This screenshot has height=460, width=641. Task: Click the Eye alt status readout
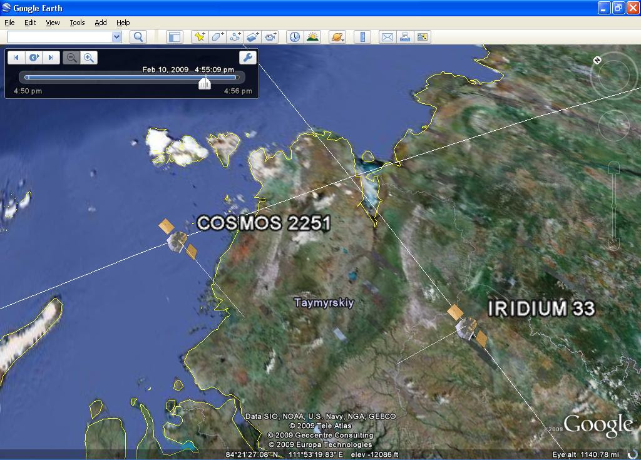585,455
